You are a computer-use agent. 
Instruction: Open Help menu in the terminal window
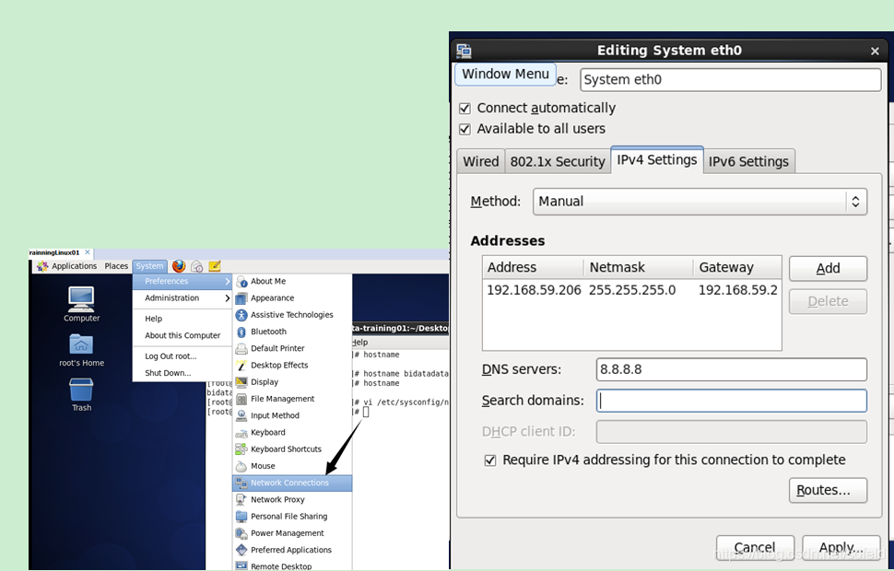click(359, 343)
